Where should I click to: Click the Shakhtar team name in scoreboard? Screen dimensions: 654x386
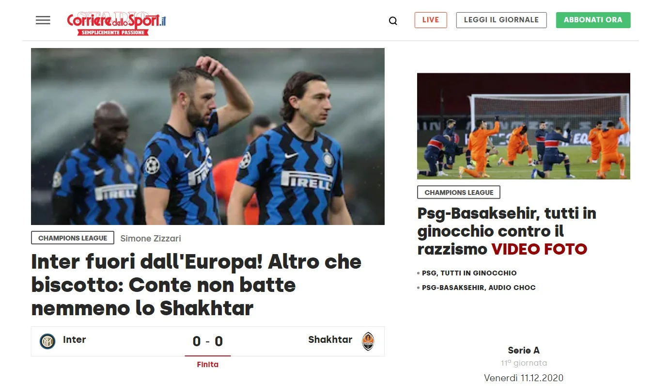(x=330, y=339)
